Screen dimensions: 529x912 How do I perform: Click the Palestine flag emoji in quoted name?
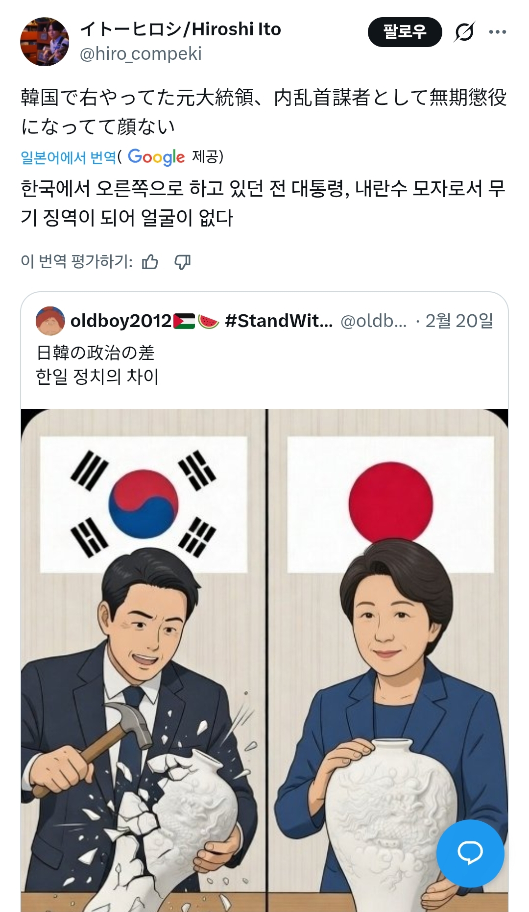(x=184, y=321)
